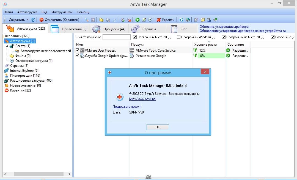
Task: Click the magnifying glass search icon in toolbar
Action: click(x=87, y=20)
